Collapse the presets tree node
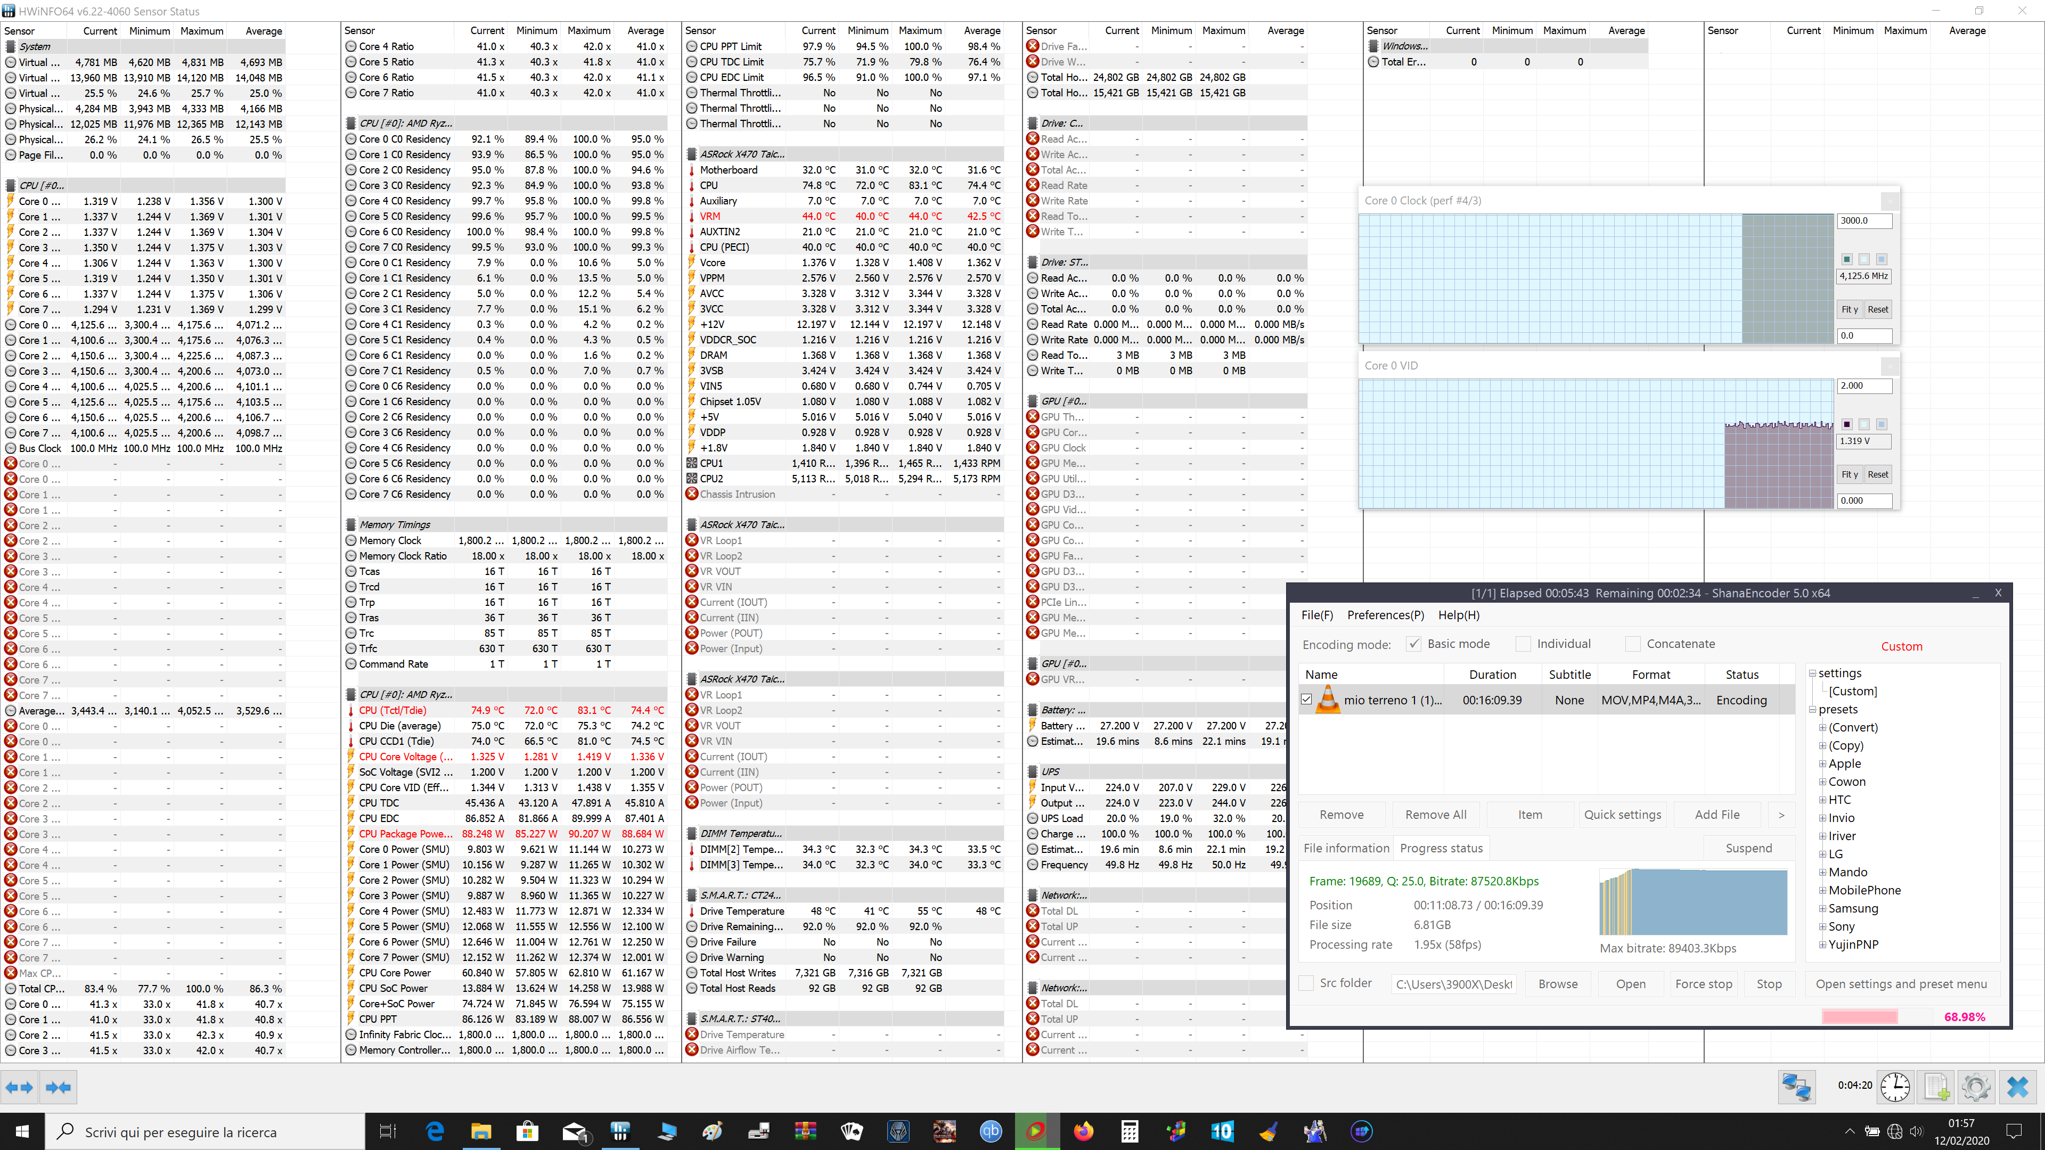The height and width of the screenshot is (1150, 2045). 1812,710
